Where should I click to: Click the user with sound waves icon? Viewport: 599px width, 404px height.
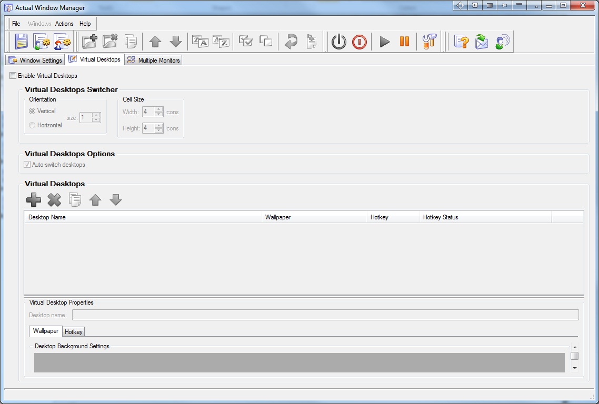(502, 42)
